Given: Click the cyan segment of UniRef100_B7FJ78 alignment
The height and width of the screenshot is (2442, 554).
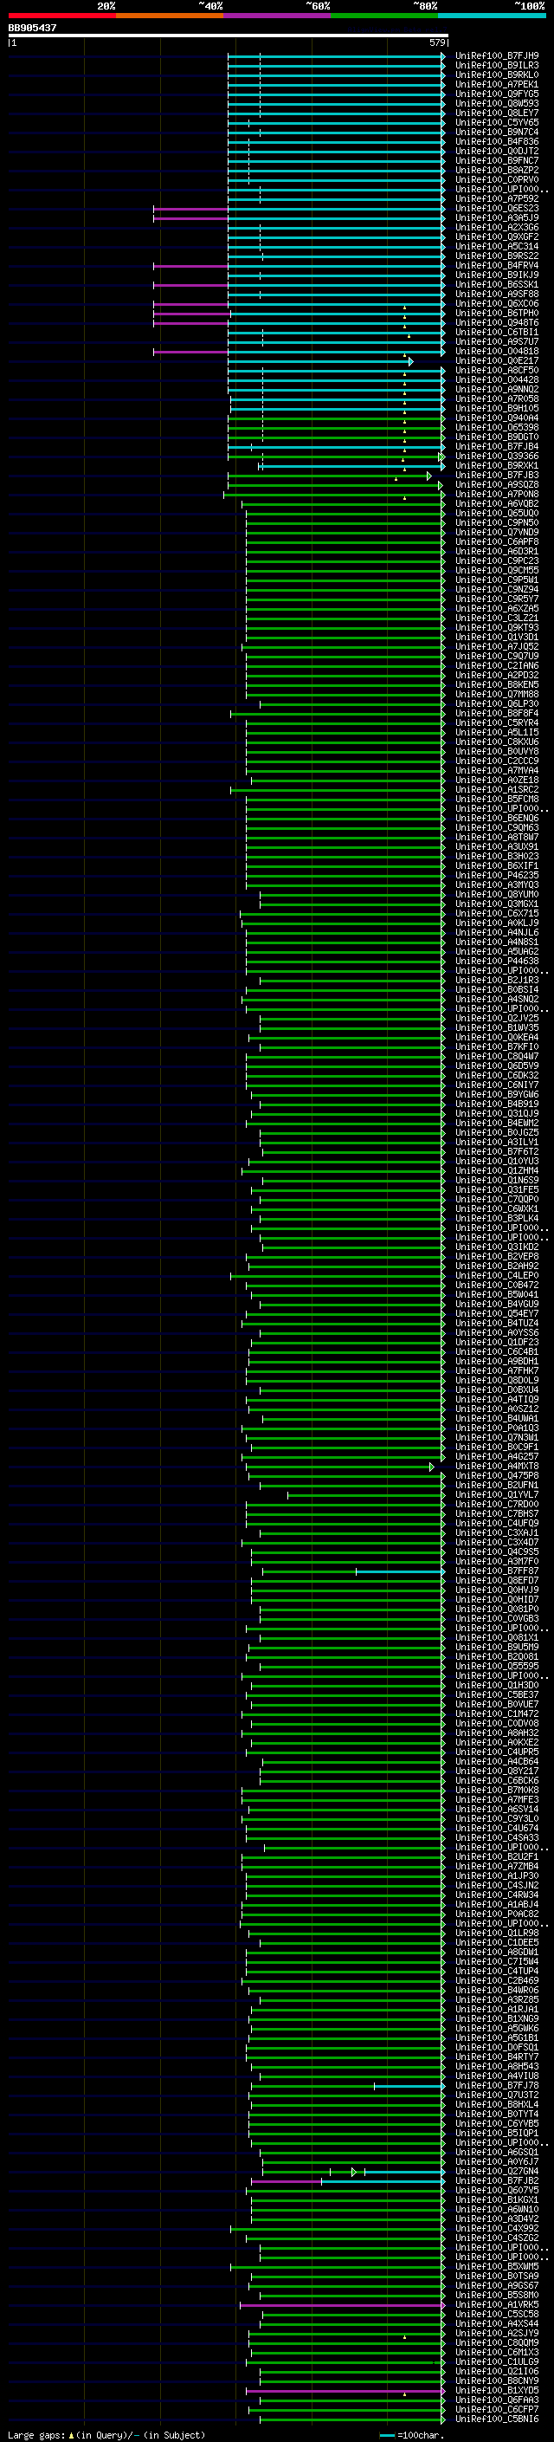Looking at the screenshot, I should (409, 2086).
